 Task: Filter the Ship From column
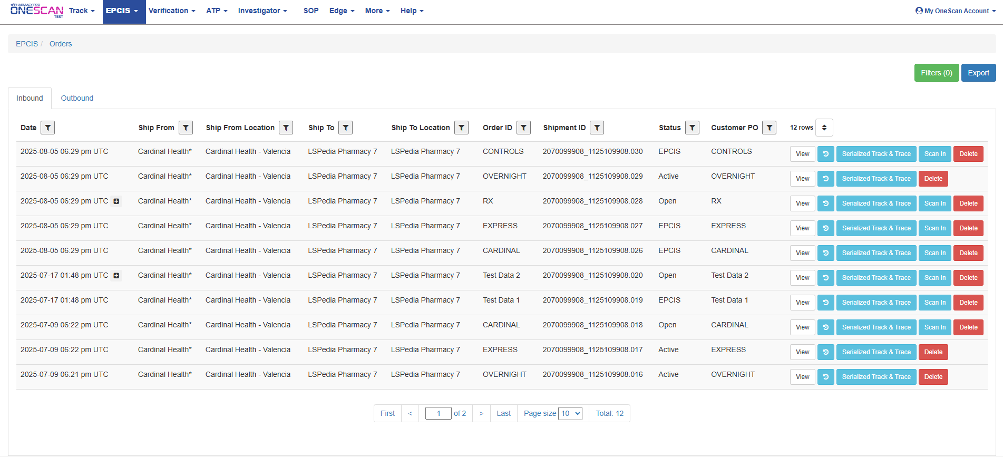click(186, 128)
